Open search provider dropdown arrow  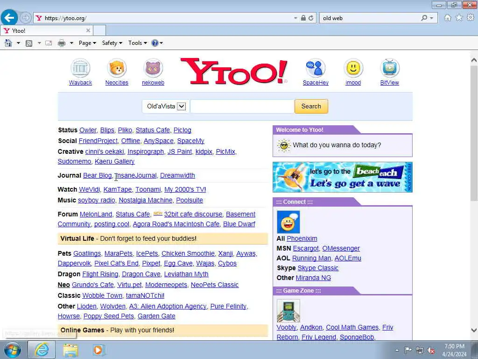click(431, 18)
